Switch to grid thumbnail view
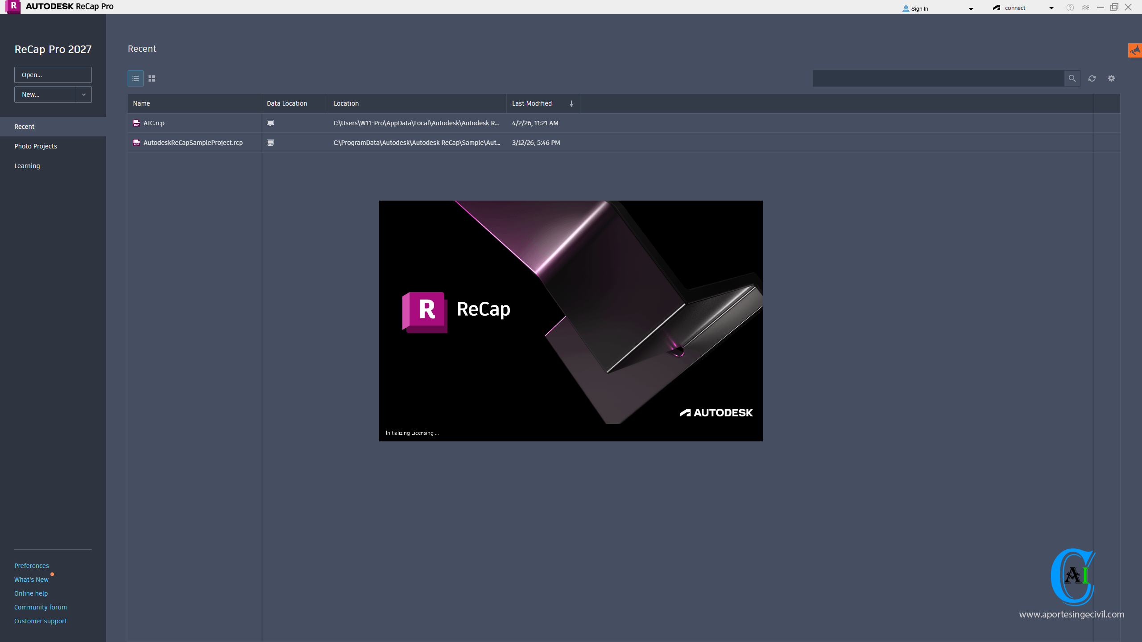The height and width of the screenshot is (642, 1142). point(152,78)
